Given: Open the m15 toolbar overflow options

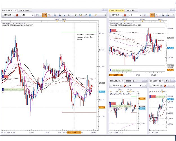Looking at the screenshot, I should (105, 15).
